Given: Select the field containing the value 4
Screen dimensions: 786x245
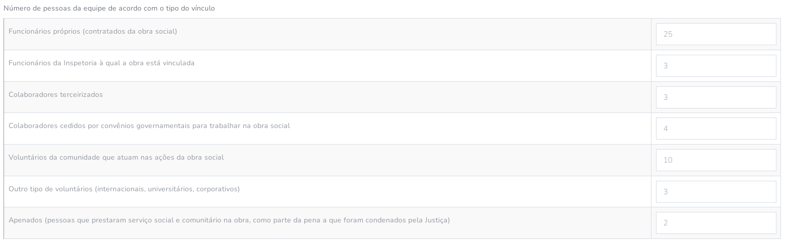Looking at the screenshot, I should tap(715, 129).
